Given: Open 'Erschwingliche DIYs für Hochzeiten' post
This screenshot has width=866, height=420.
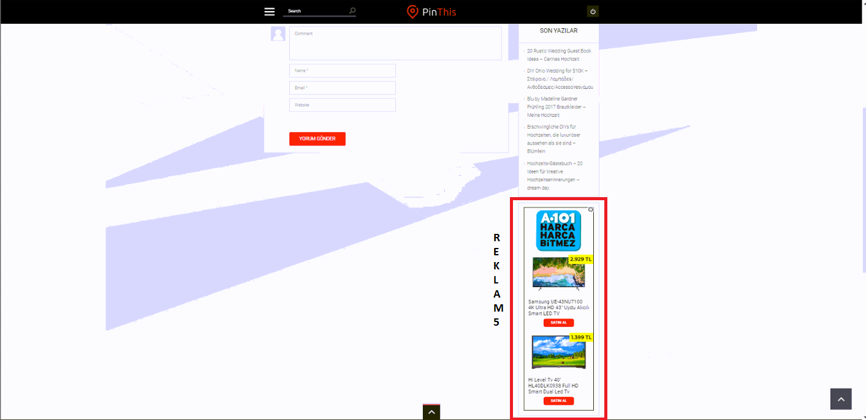Looking at the screenshot, I should (x=554, y=139).
